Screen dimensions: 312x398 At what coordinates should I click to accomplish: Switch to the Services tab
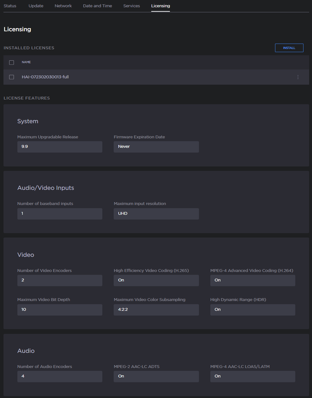tap(131, 6)
